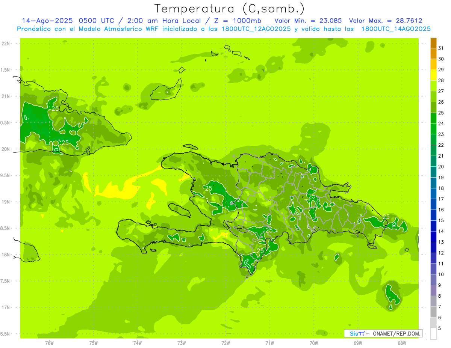Click the "23" label on the color scale
Viewport: 451px width, 348px height.
(441, 134)
